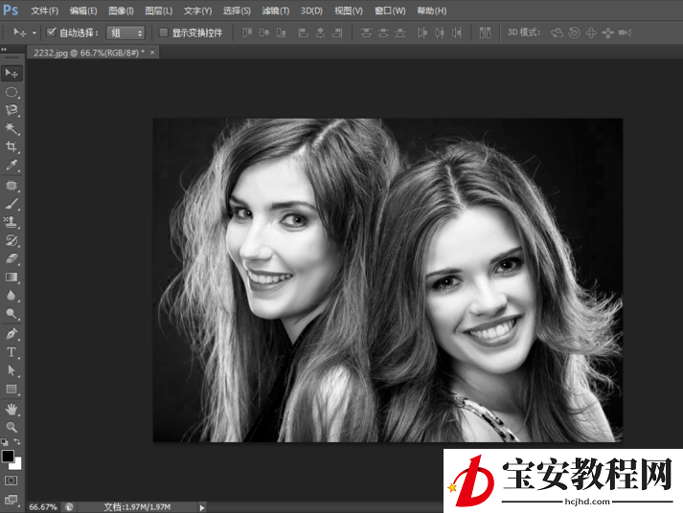
Task: Align top edges button
Action: (247, 33)
